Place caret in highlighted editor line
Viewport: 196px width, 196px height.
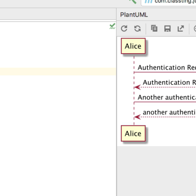(58, 71)
